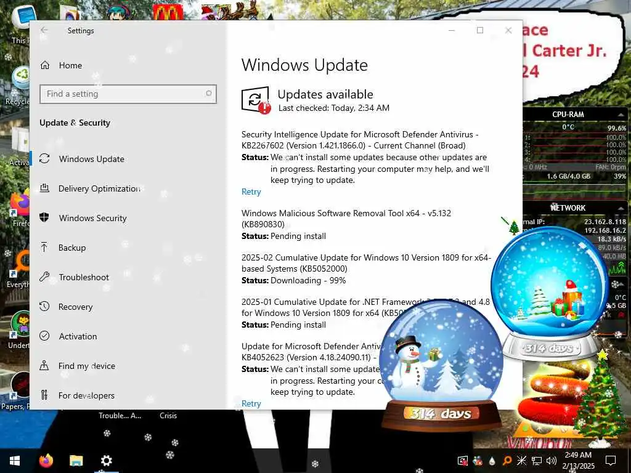
Task: Open Find my device settings page
Action: [86, 366]
